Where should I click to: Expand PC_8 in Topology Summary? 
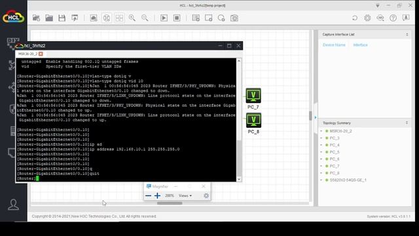tap(321, 173)
